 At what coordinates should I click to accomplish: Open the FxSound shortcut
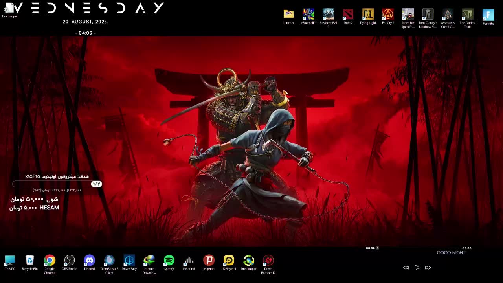189,263
